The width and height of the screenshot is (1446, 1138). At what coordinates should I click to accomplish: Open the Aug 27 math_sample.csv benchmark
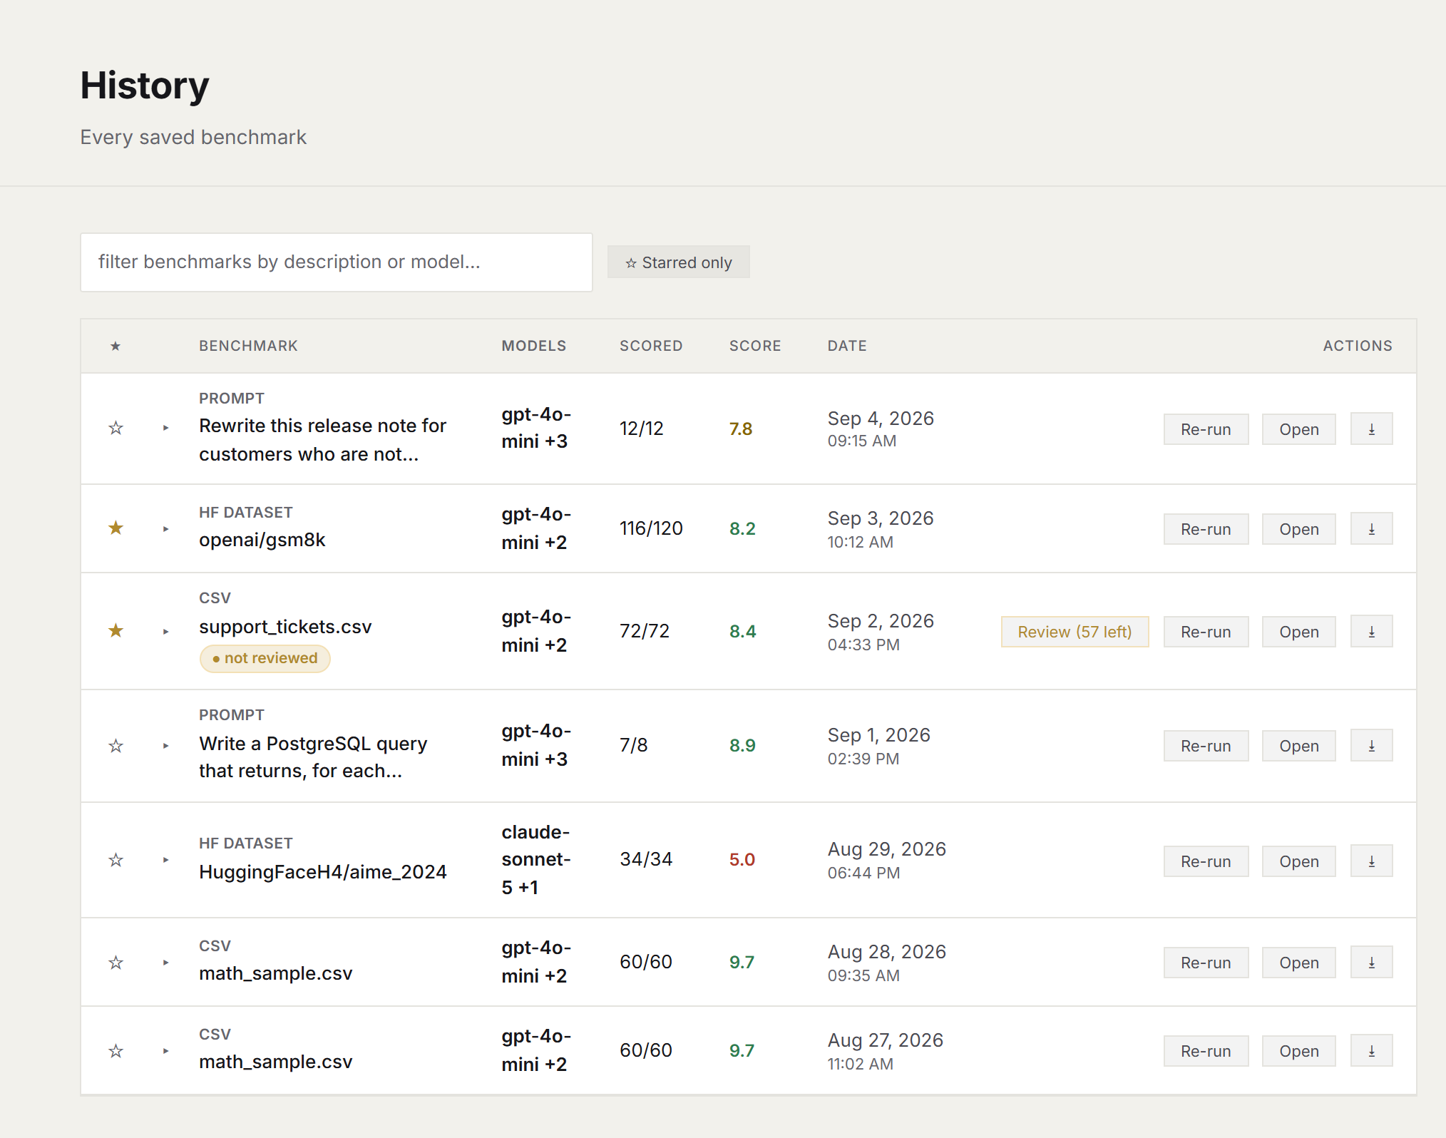tap(1298, 1051)
